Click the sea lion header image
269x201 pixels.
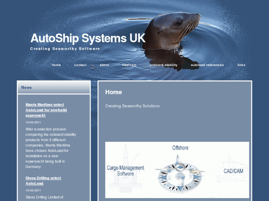(172, 32)
